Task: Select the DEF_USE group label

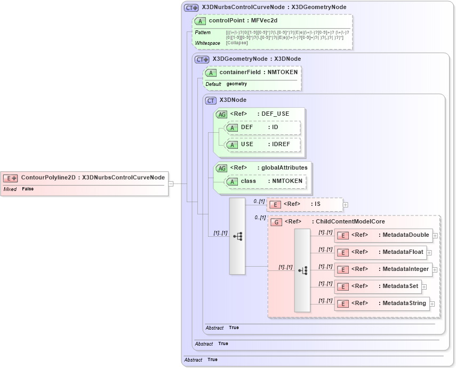Action: (259, 114)
